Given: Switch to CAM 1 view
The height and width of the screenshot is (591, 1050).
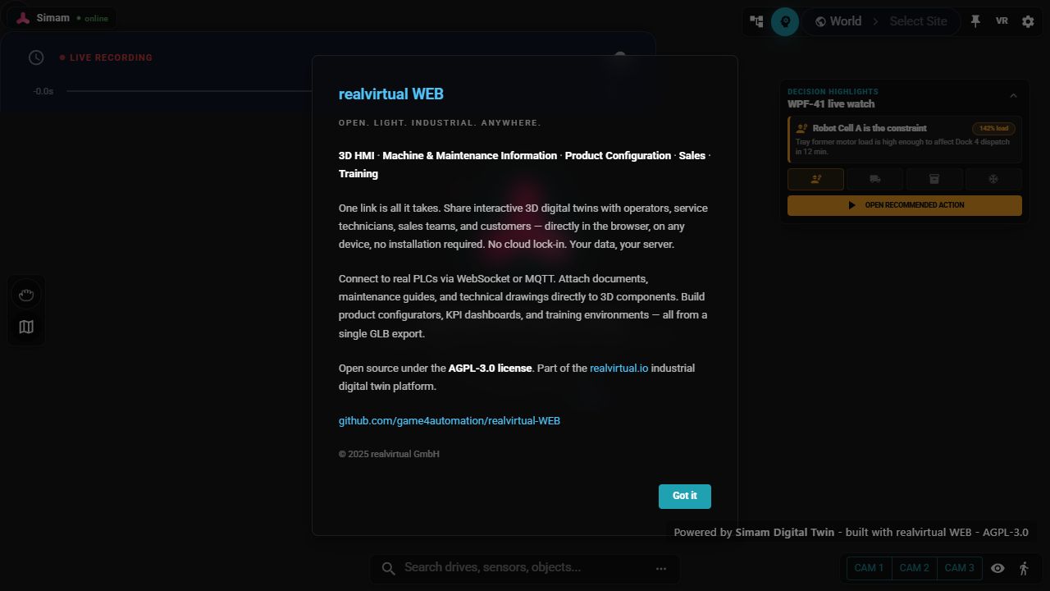Looking at the screenshot, I should click(870, 568).
